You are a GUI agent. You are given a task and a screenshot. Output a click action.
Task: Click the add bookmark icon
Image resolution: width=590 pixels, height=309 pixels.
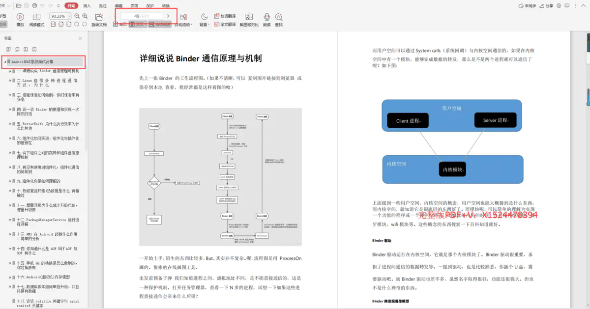tap(26, 49)
